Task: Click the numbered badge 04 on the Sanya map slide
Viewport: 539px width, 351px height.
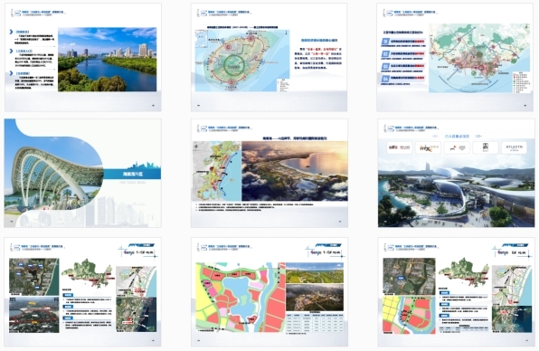Action: coord(385,79)
